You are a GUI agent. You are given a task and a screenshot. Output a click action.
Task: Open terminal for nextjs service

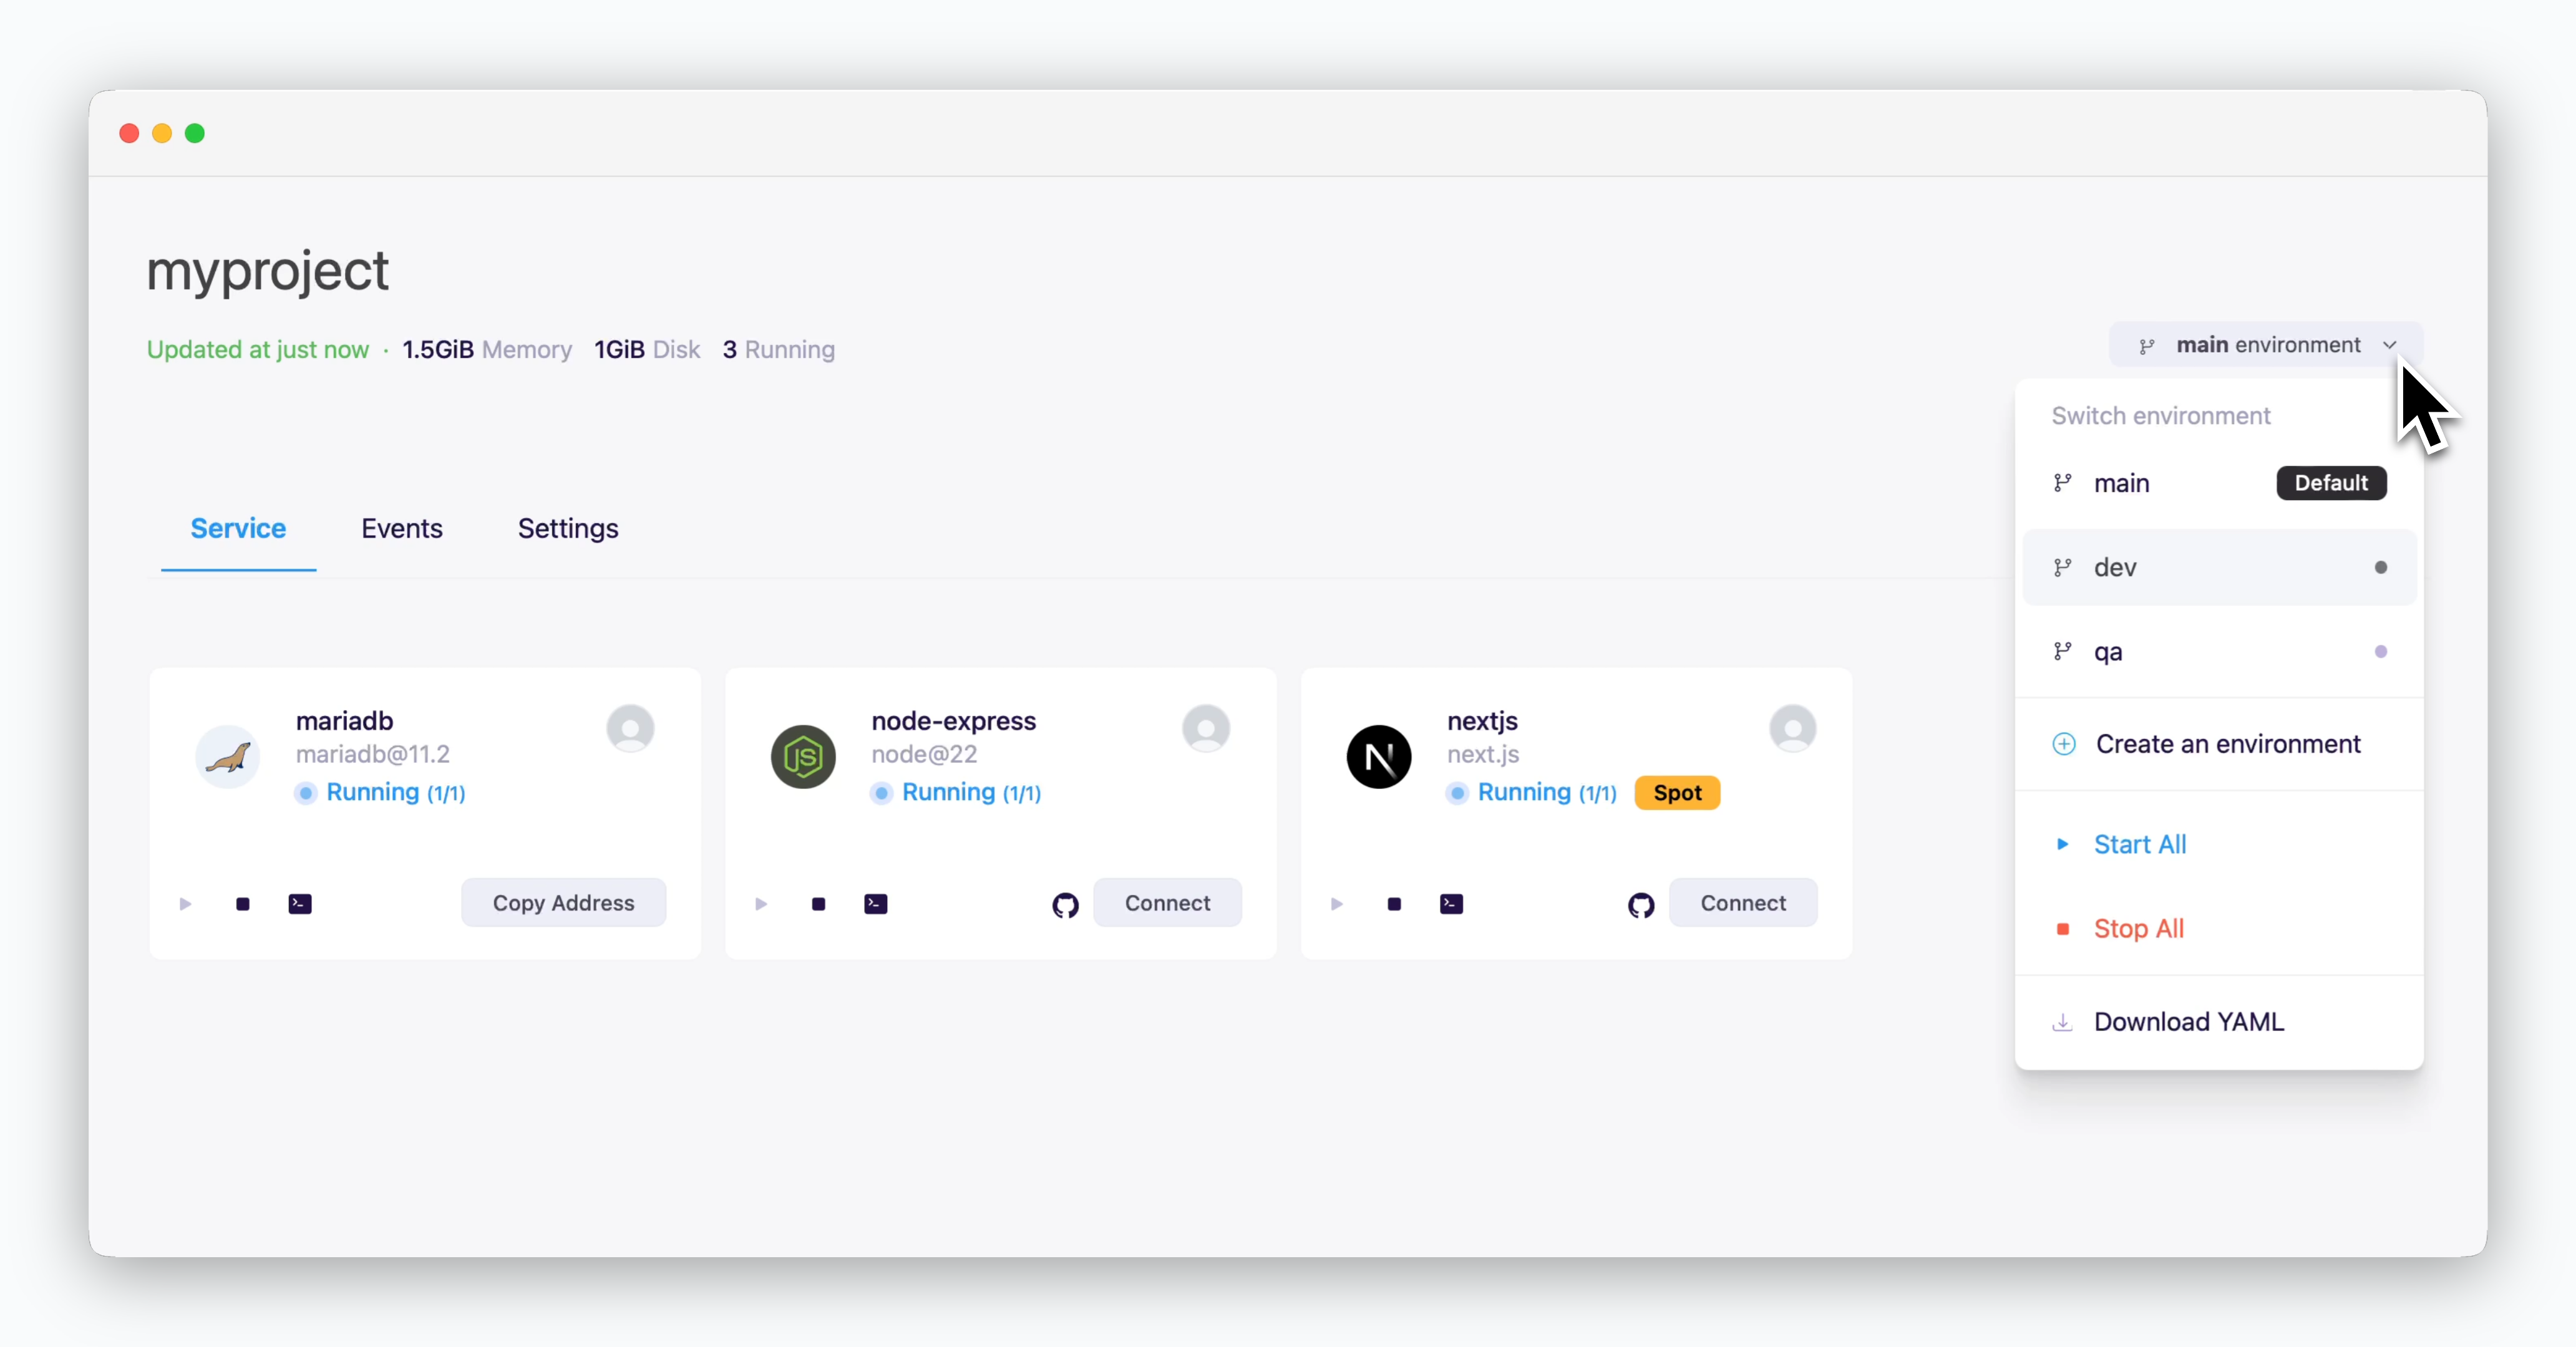pyautogui.click(x=1451, y=904)
